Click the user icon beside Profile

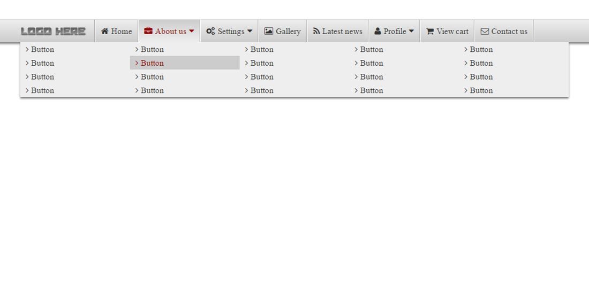pyautogui.click(x=377, y=31)
